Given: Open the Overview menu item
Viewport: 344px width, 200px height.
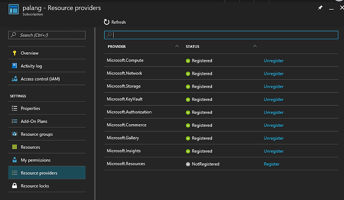Looking at the screenshot, I should click(47, 53).
